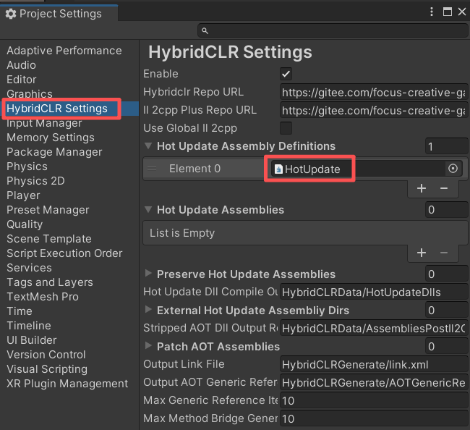Click the Output Link File text field
Screen dimensions: 470x430
coord(372,364)
